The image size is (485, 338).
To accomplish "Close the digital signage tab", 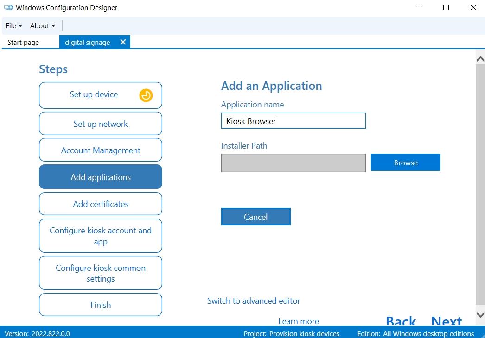I will 123,41.
